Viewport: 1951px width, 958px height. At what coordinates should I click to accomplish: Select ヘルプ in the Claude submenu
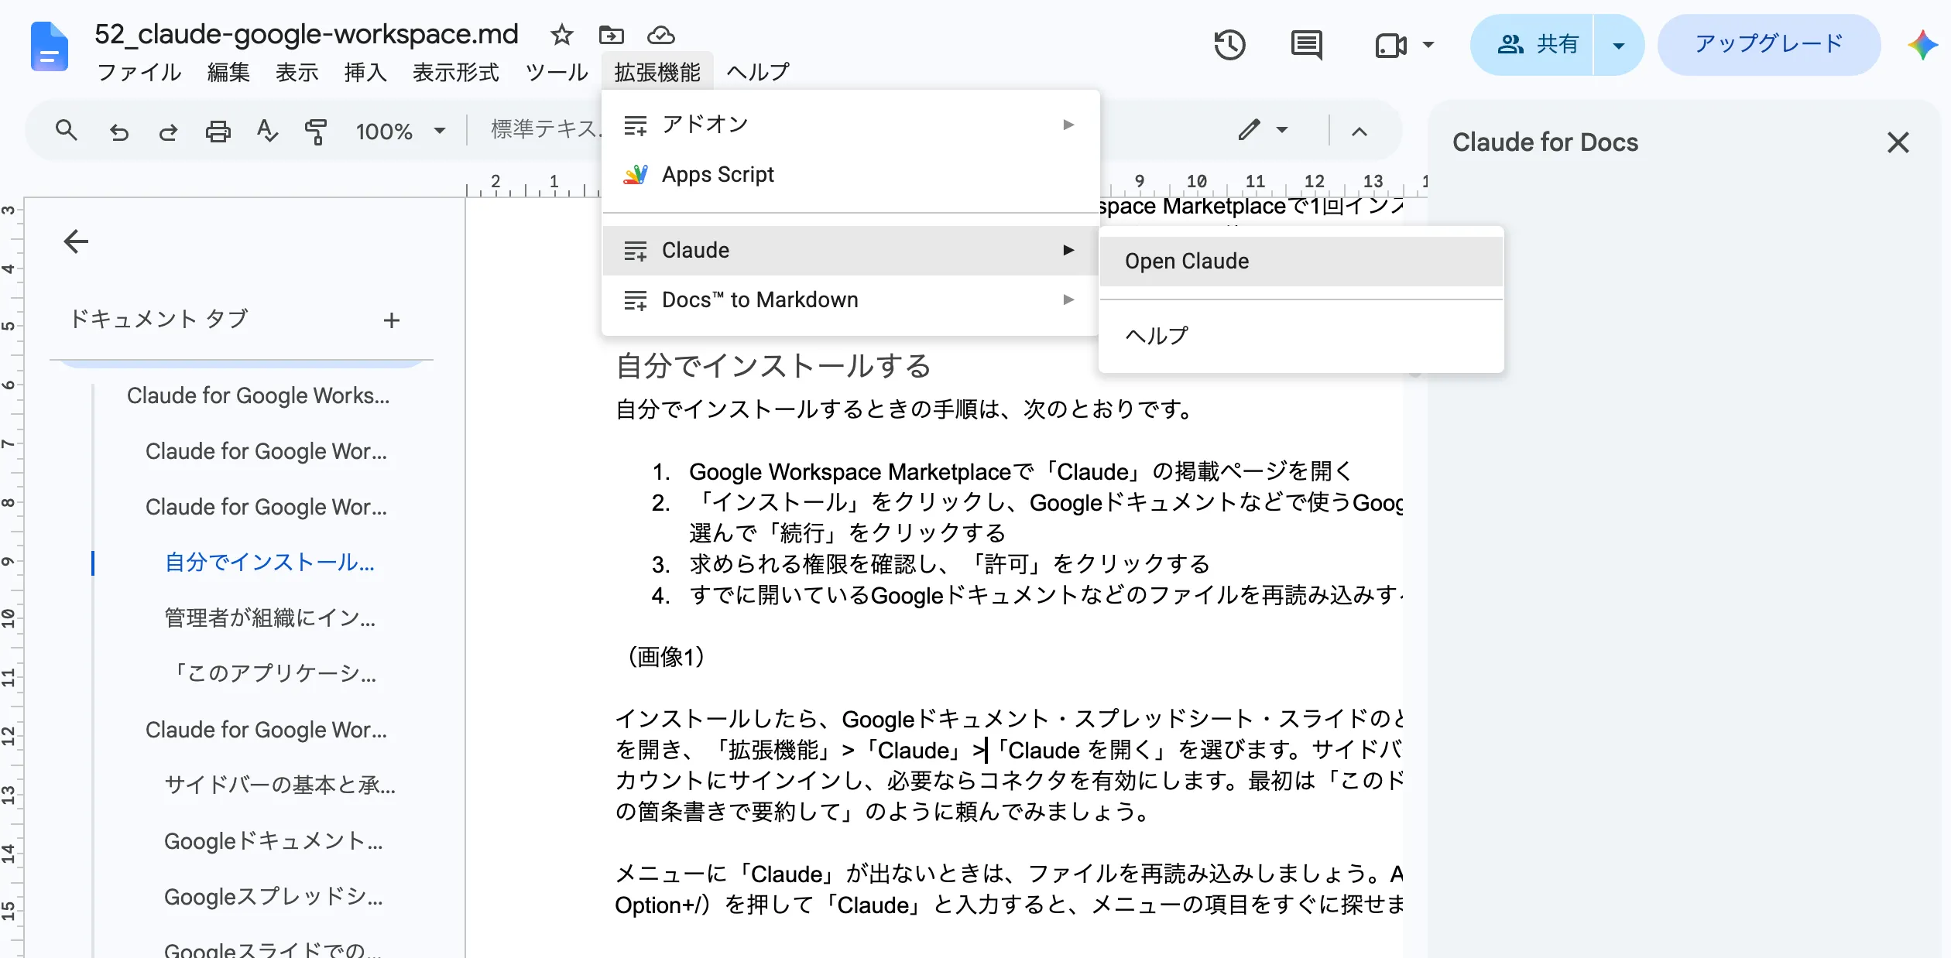(1301, 336)
